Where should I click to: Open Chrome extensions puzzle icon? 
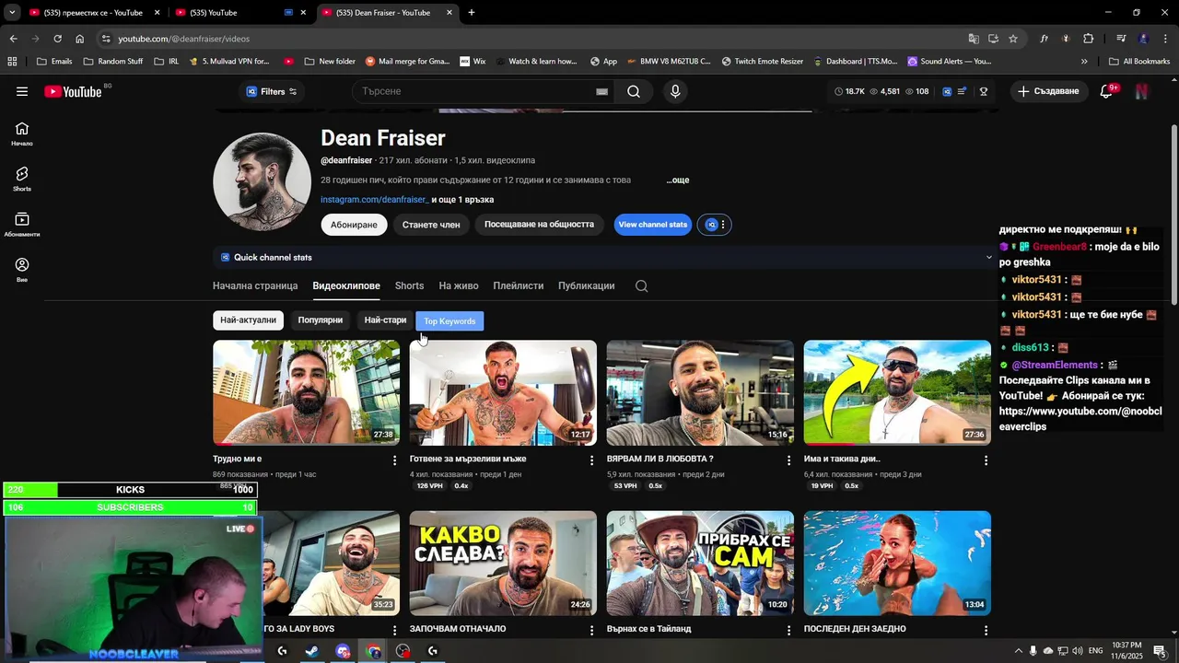[x=1089, y=39]
